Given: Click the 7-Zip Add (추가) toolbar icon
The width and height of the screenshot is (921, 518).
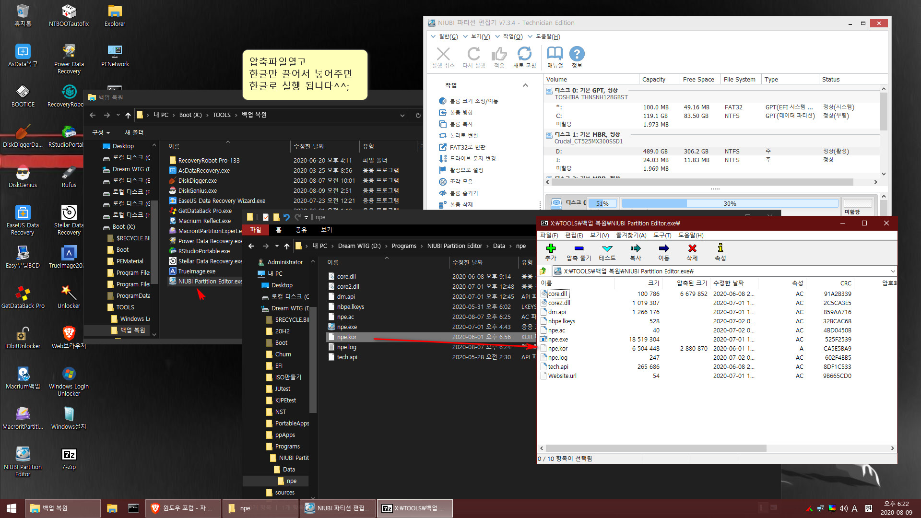Looking at the screenshot, I should coord(551,248).
